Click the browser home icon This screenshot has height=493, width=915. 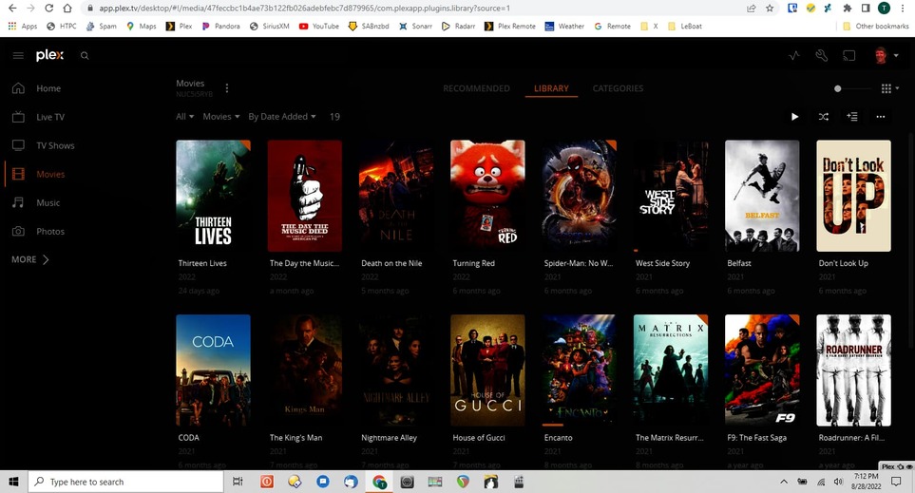click(67, 9)
